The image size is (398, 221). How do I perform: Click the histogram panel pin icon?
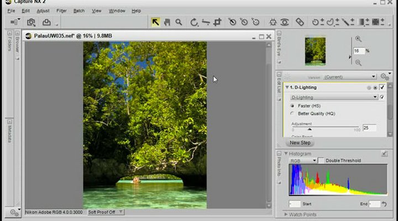pos(384,154)
